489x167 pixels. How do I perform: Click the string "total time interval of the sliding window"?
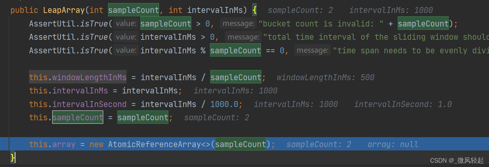376,37
